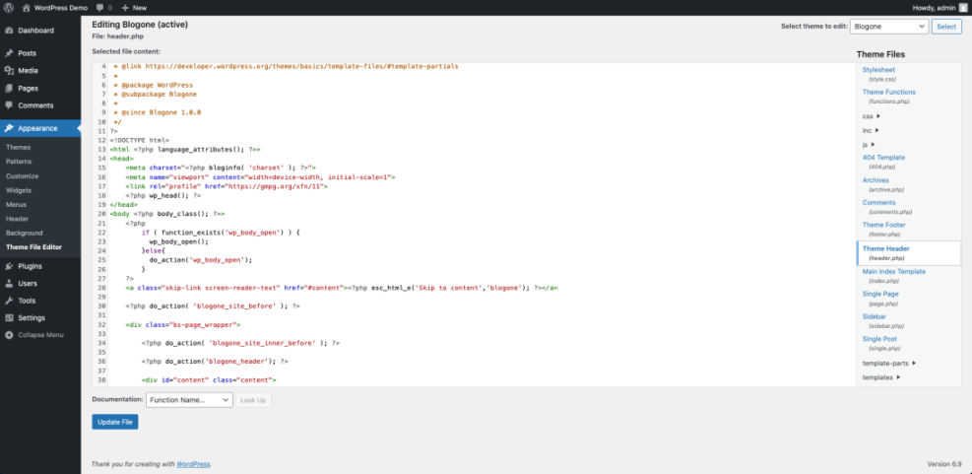
Task: Click code line with wp_head()
Action: point(162,195)
